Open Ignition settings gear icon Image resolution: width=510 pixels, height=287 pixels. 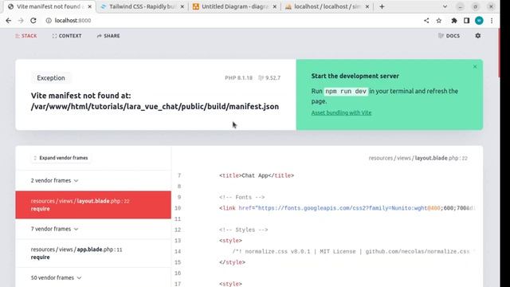tap(478, 36)
